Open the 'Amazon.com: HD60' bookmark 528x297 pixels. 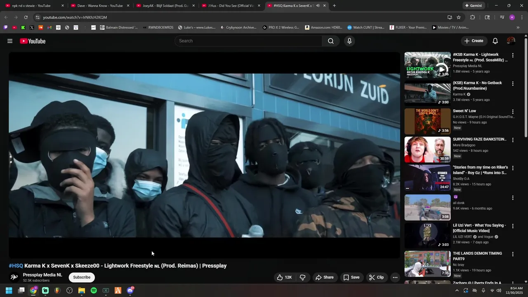tap(323, 28)
